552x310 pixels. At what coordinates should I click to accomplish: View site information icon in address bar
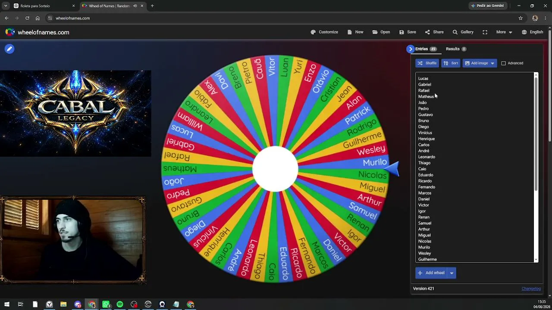tap(50, 18)
